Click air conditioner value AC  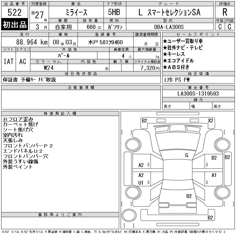[23, 62]
